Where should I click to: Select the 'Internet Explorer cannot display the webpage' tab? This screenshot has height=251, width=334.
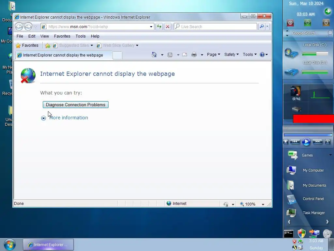[x=63, y=55]
